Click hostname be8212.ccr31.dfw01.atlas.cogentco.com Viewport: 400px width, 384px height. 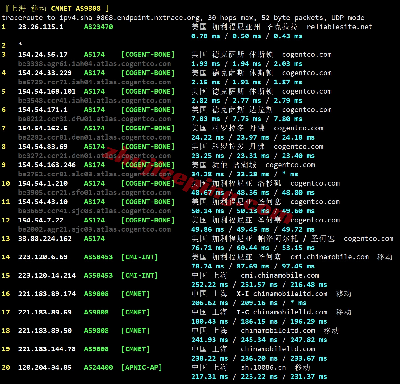(x=94, y=119)
